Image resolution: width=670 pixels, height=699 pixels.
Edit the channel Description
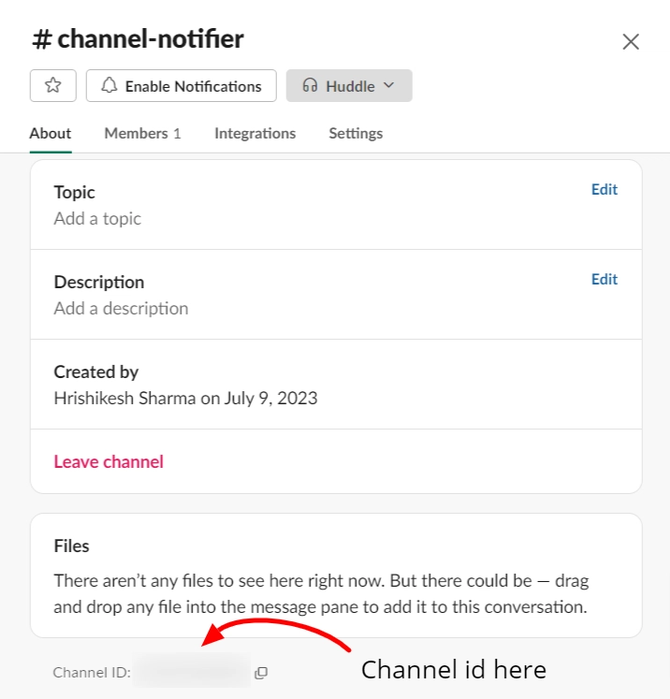[604, 280]
